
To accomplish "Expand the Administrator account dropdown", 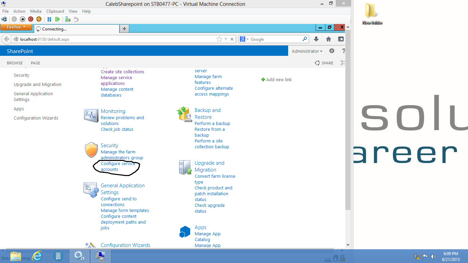I will (307, 51).
